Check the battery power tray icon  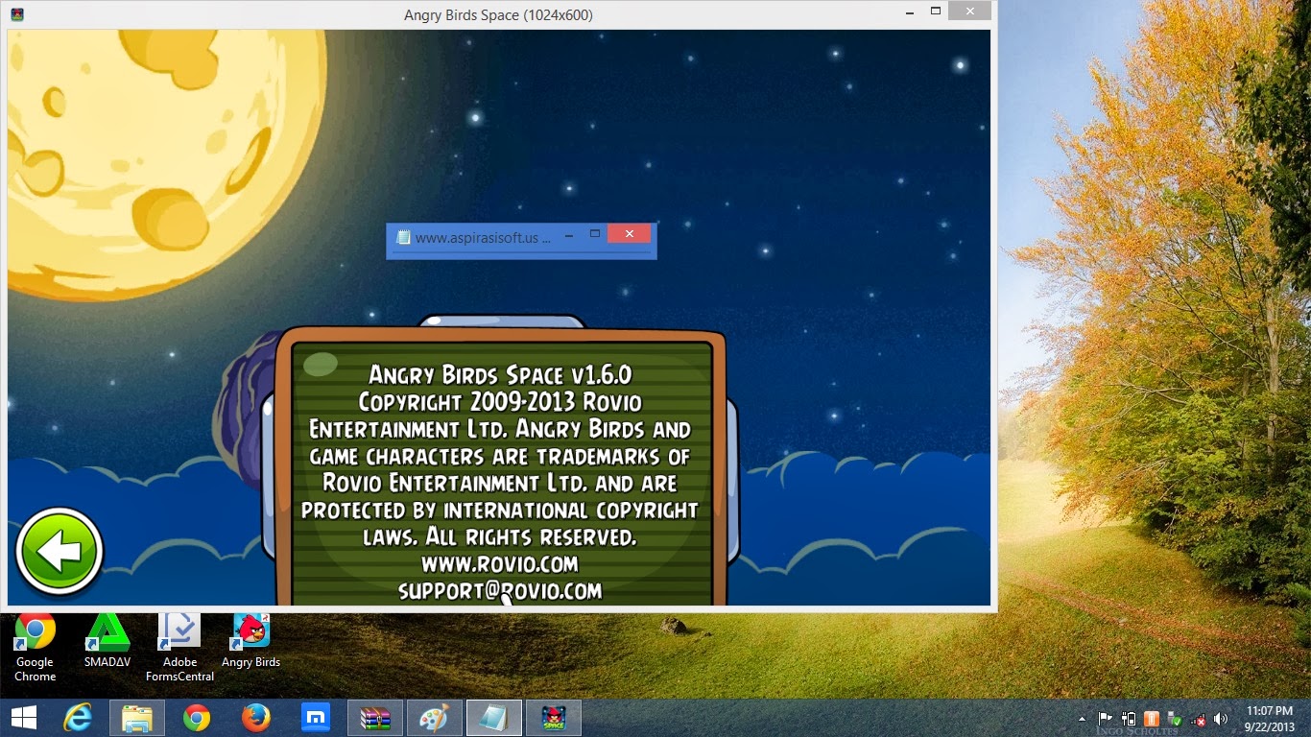click(x=1129, y=718)
